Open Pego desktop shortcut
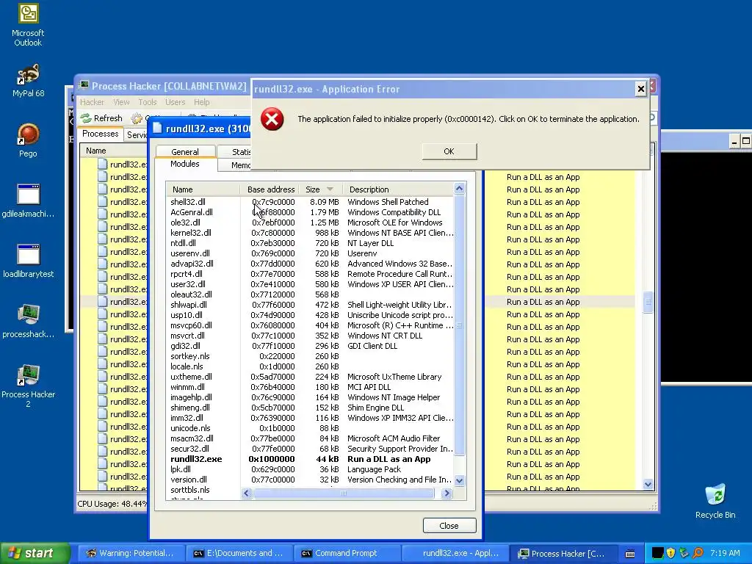This screenshot has height=564, width=752. click(x=28, y=140)
